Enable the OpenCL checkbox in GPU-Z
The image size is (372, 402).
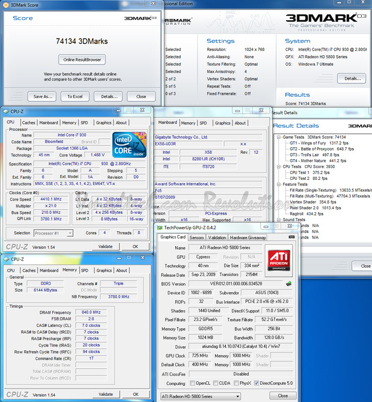pos(192,383)
